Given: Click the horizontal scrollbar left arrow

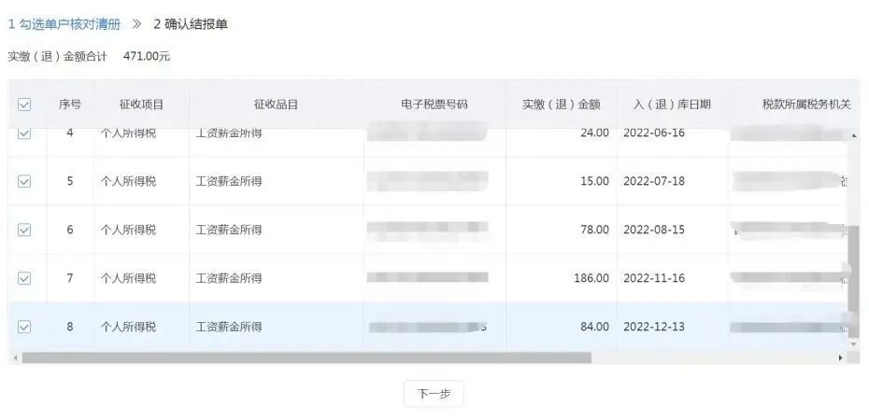Looking at the screenshot, I should (x=15, y=358).
